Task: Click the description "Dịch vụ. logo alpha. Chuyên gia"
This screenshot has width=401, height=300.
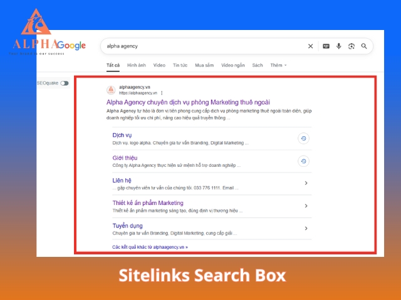Action: [x=180, y=143]
